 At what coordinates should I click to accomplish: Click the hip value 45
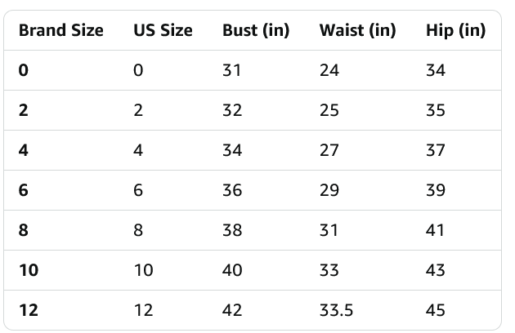coord(436,310)
